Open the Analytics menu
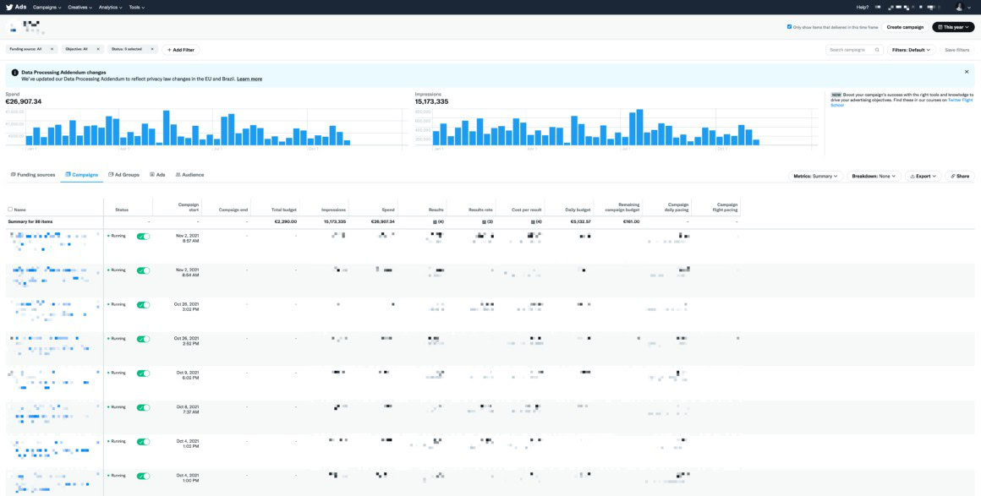Image resolution: width=981 pixels, height=496 pixels. point(109,7)
